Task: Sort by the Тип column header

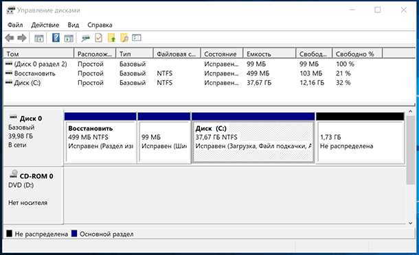Action: 135,53
